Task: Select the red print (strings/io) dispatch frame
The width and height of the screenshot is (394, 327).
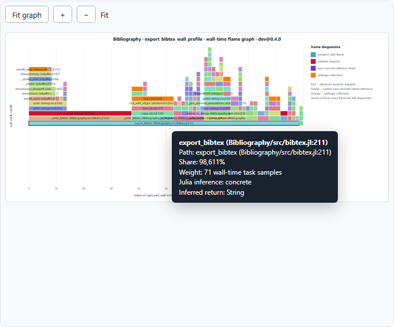Action: [x=80, y=113]
